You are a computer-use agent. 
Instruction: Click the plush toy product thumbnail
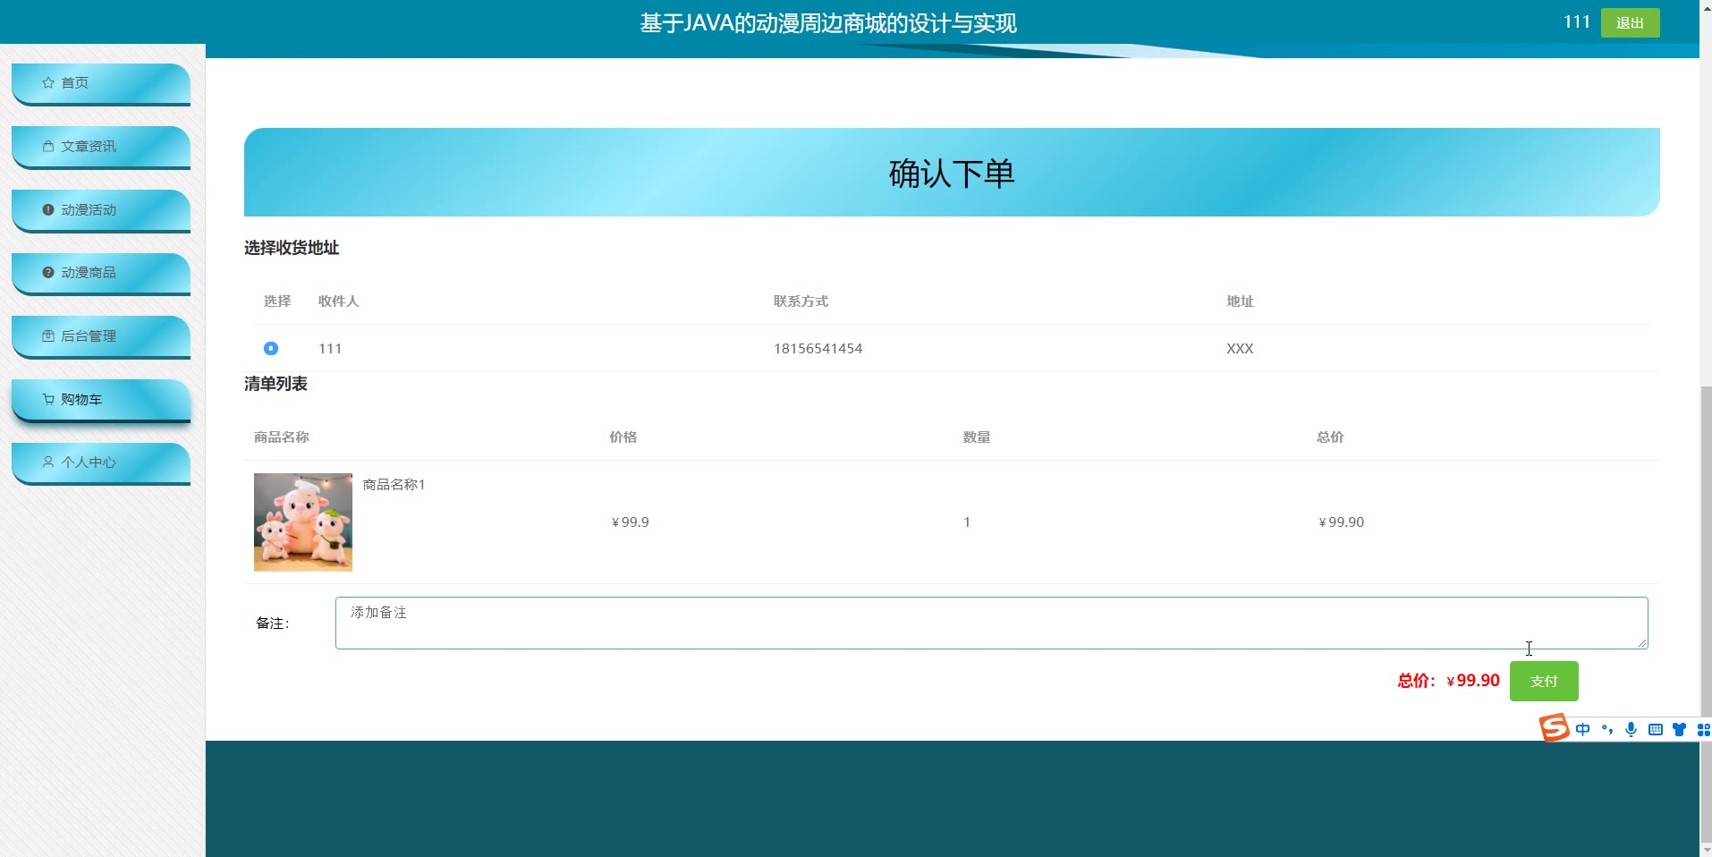303,522
